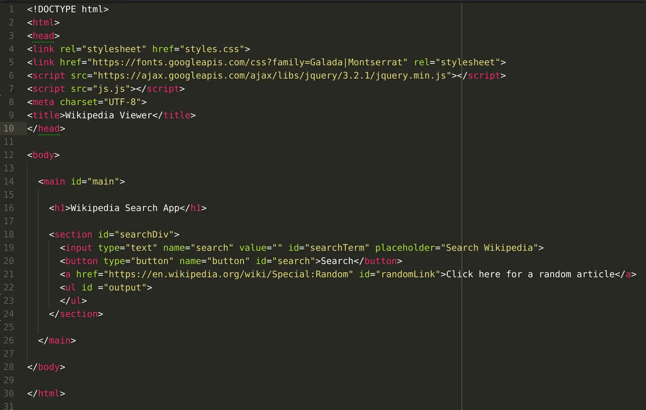
Task: Click the type="text" attribute on line 19
Action: tap(128, 248)
